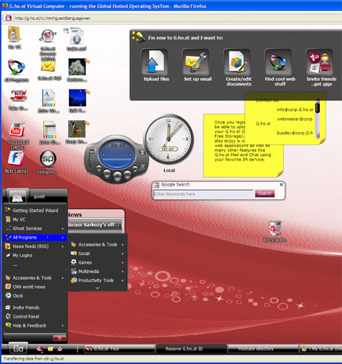342x364 pixels.
Task: Click the Google Search keywords field
Action: pos(203,194)
